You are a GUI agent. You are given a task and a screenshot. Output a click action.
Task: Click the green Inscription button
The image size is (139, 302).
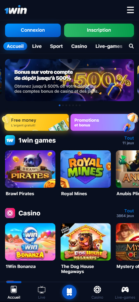coord(99,30)
